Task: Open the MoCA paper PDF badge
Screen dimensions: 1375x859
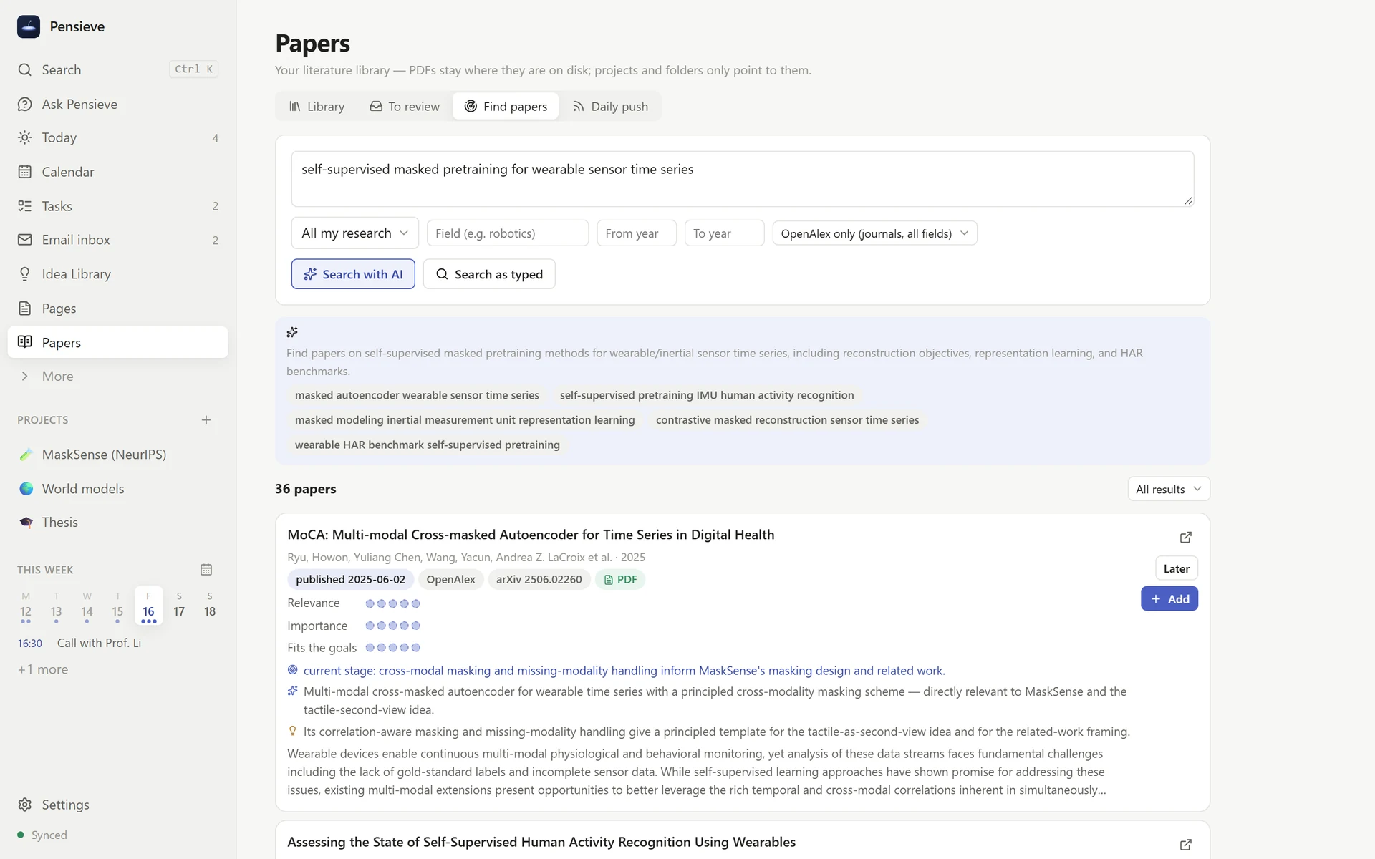Action: (620, 579)
